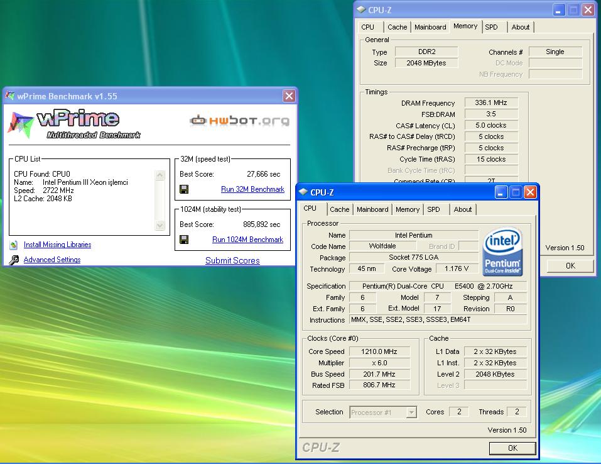Minimize the rear CPU-Z memory window

coord(559,10)
